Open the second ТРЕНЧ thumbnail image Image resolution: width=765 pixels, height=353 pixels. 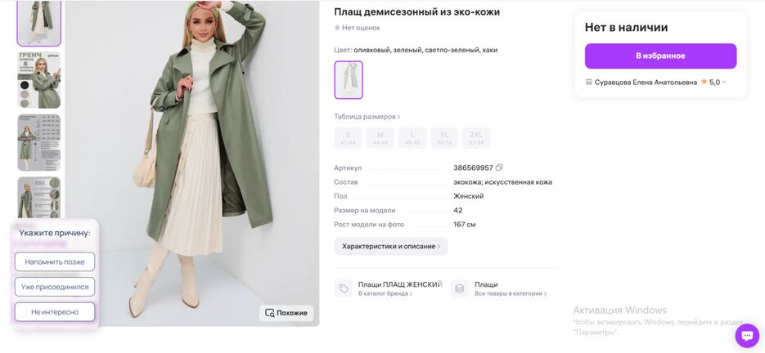pos(39,80)
